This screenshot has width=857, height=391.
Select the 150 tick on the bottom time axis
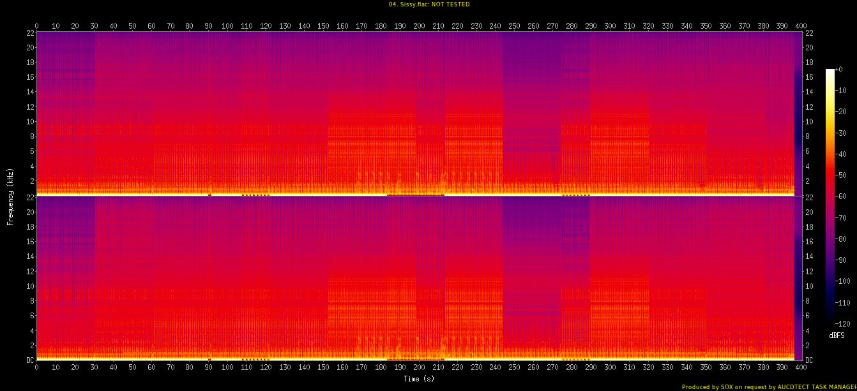click(x=323, y=368)
